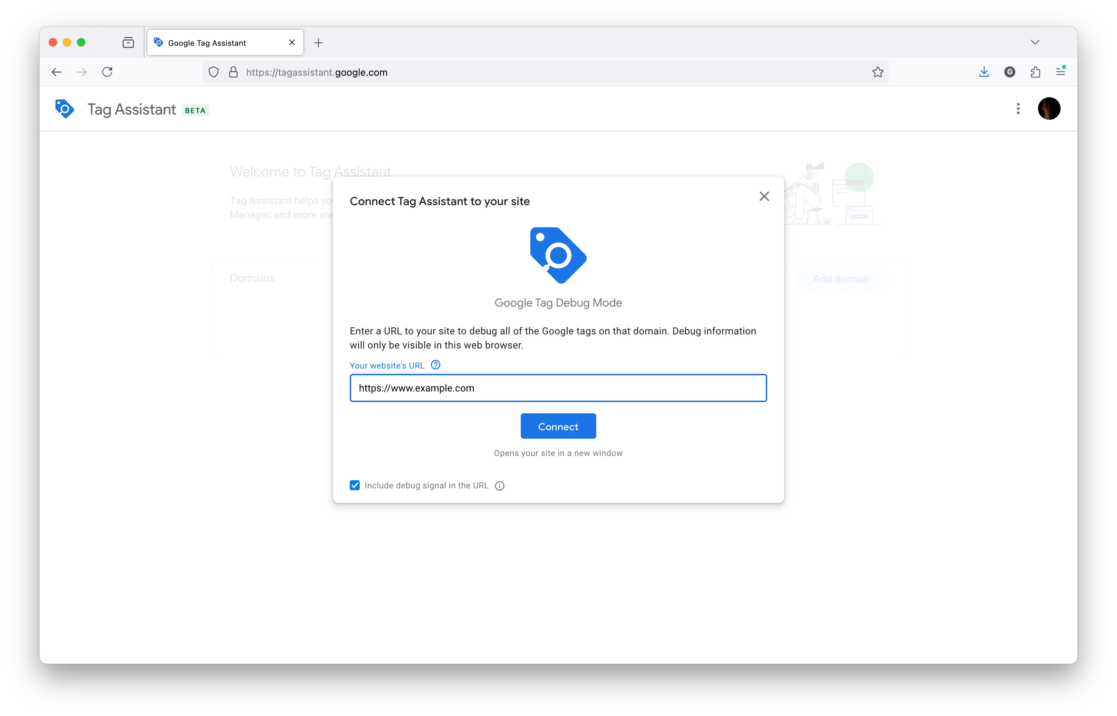Click the "Tag Assistant" header title text
The width and height of the screenshot is (1117, 716).
point(132,109)
